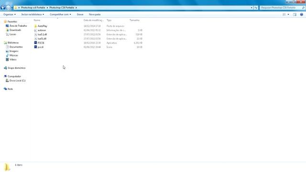The height and width of the screenshot is (172, 306).
Task: Select Computador in the navigation pane
Action: pos(14,76)
